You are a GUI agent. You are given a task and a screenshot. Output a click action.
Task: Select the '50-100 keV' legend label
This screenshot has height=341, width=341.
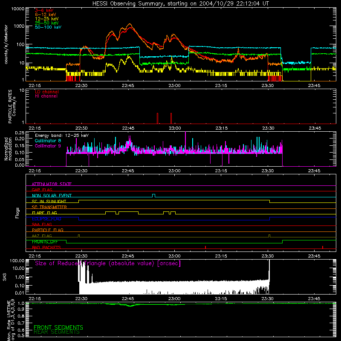coord(48,27)
